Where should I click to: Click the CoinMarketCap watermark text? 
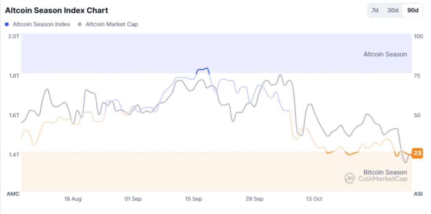pos(382,179)
